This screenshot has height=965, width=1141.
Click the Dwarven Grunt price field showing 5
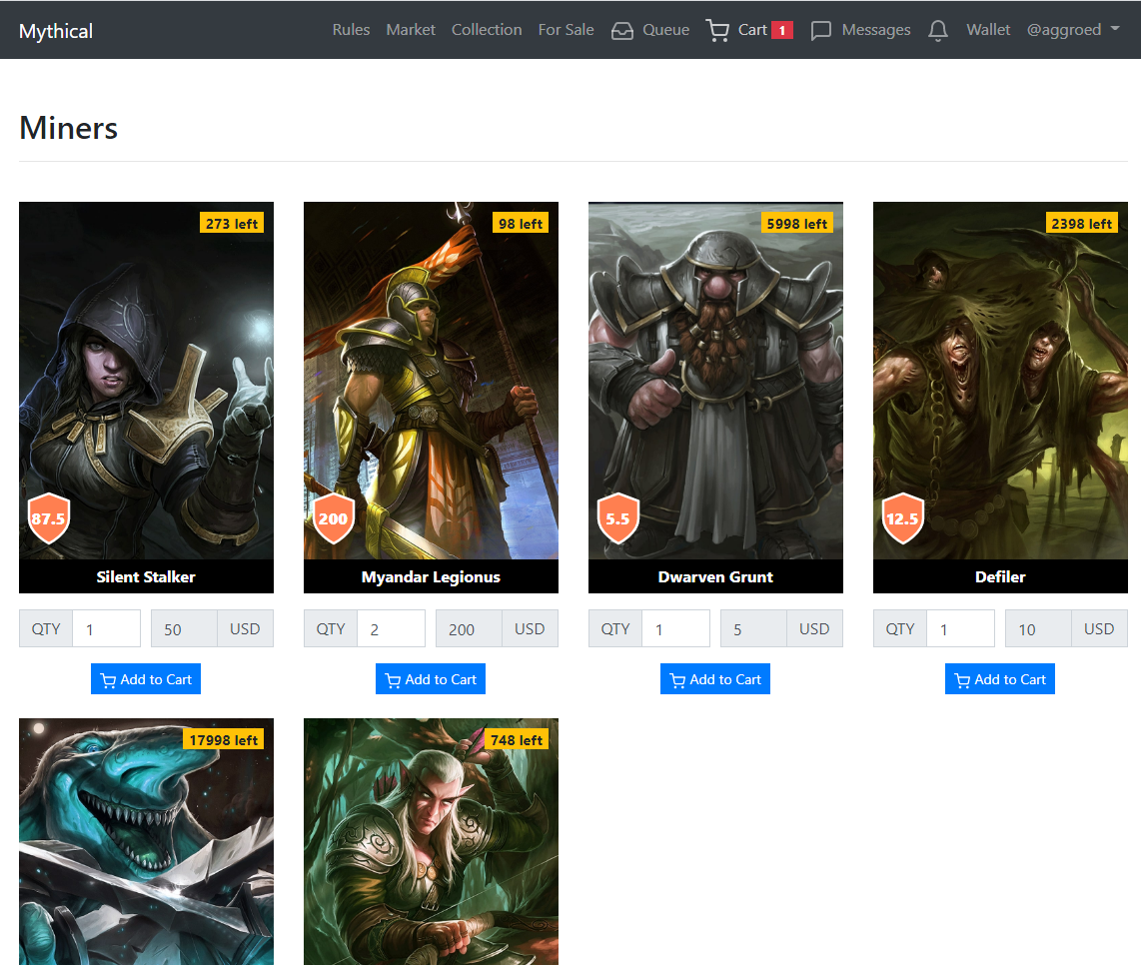(753, 628)
